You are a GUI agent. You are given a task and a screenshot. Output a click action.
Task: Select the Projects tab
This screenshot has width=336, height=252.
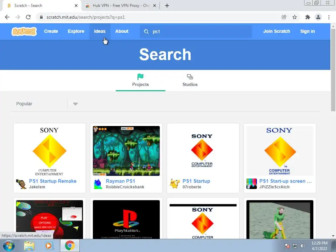point(140,81)
